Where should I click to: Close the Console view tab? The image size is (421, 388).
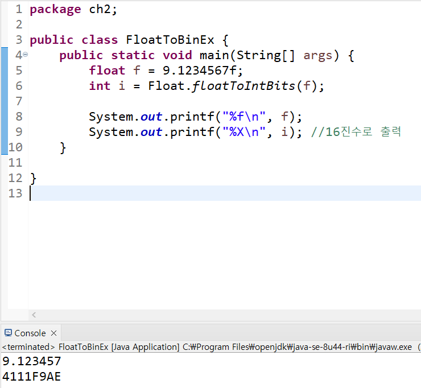pyautogui.click(x=53, y=333)
